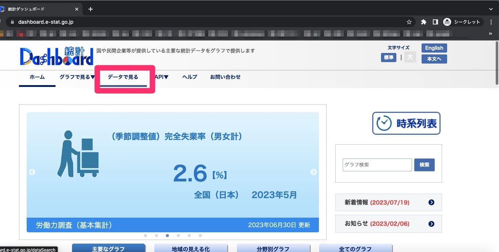The width and height of the screenshot is (499, 252).
Task: Advance to next carousel slide
Action: [313, 172]
